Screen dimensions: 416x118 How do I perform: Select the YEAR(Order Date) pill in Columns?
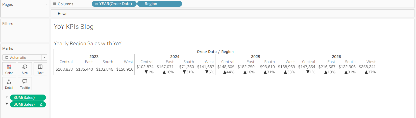114,4
